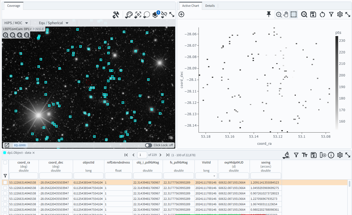This screenshot has width=352, height=215.
Task: Add a new chart with plus icon
Action: (x=181, y=14)
